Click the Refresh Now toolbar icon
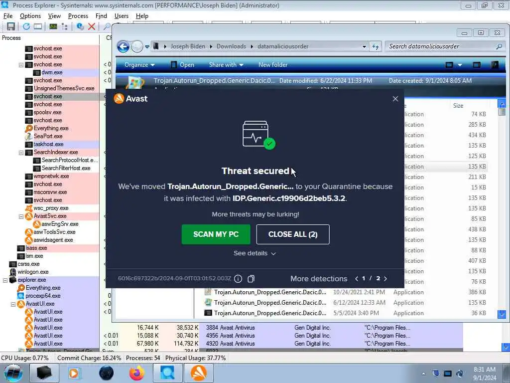 click(x=26, y=27)
